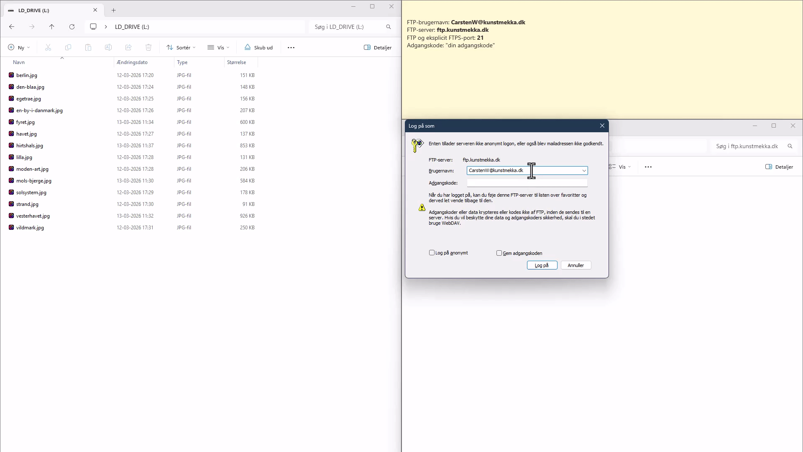Click the Annuller button
This screenshot has height=452, width=803.
click(x=576, y=265)
